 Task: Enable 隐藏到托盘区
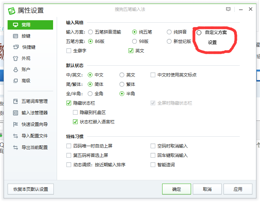(x=75, y=113)
